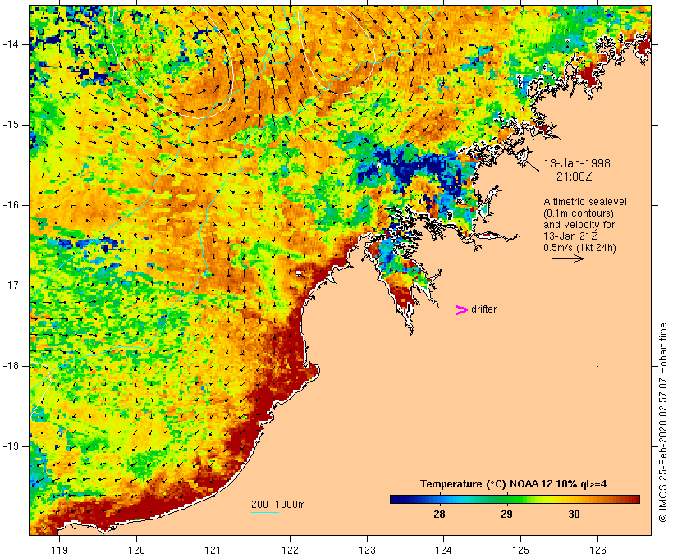Click the '200 1000m' depth contour label
673x558 pixels.
coord(278,505)
